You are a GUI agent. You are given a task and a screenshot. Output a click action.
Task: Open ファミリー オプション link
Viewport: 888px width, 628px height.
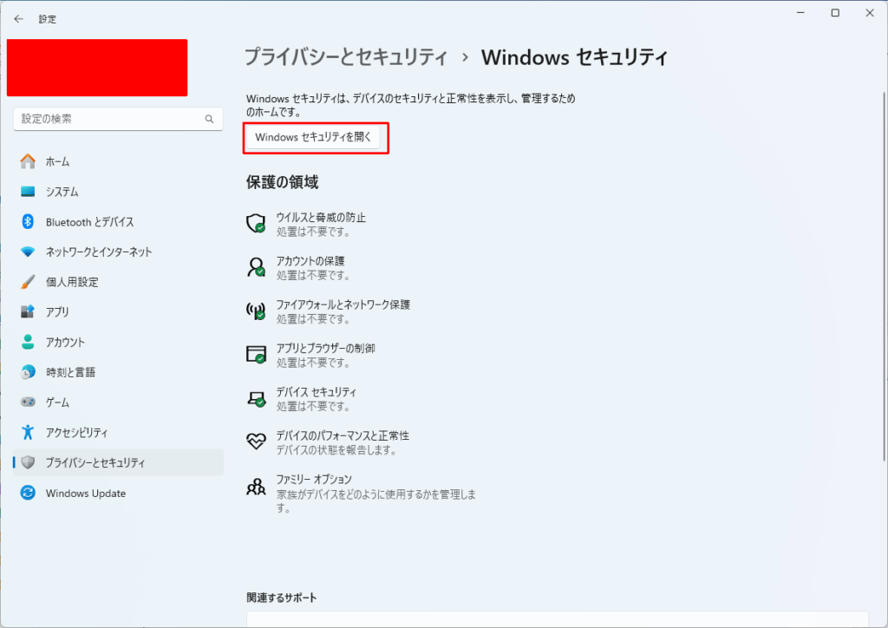click(314, 479)
